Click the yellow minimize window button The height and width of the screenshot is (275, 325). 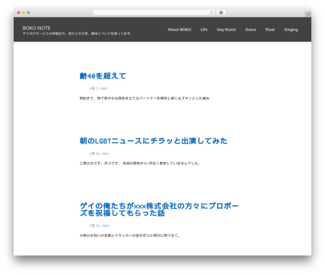23,12
